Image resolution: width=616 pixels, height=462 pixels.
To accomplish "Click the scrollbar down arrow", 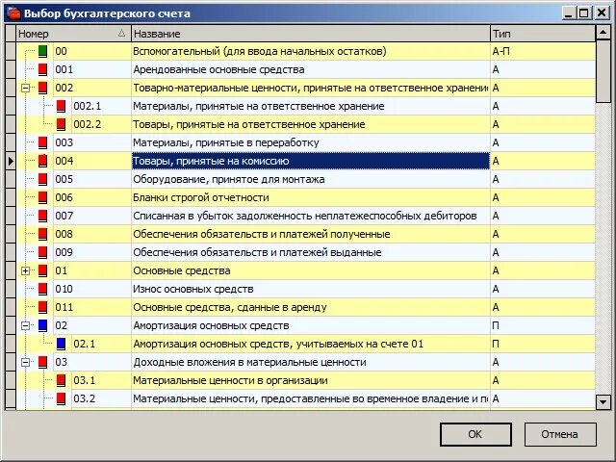I will click(603, 402).
